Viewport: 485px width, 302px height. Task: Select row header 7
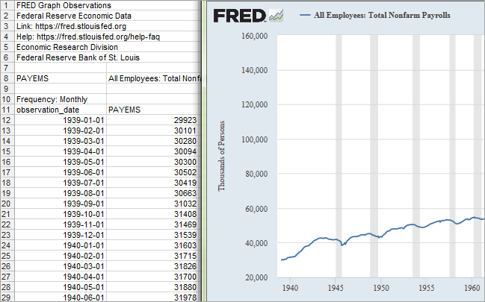pyautogui.click(x=7, y=68)
